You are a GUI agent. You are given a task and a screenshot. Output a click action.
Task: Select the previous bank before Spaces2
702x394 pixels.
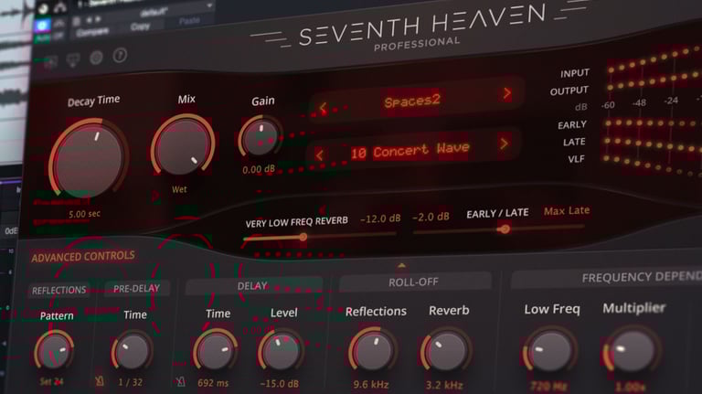323,108
